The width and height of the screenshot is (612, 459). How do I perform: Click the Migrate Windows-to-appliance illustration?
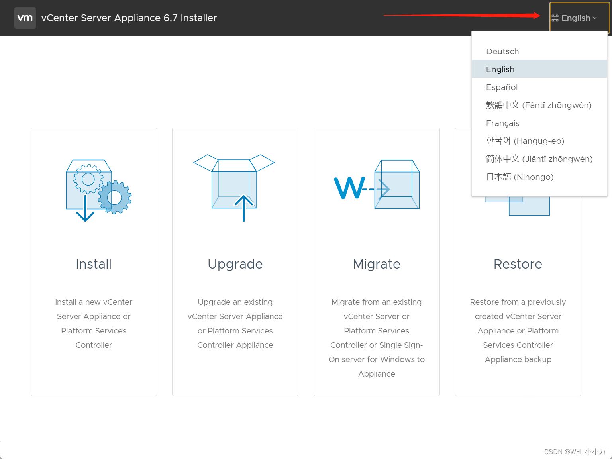(377, 184)
